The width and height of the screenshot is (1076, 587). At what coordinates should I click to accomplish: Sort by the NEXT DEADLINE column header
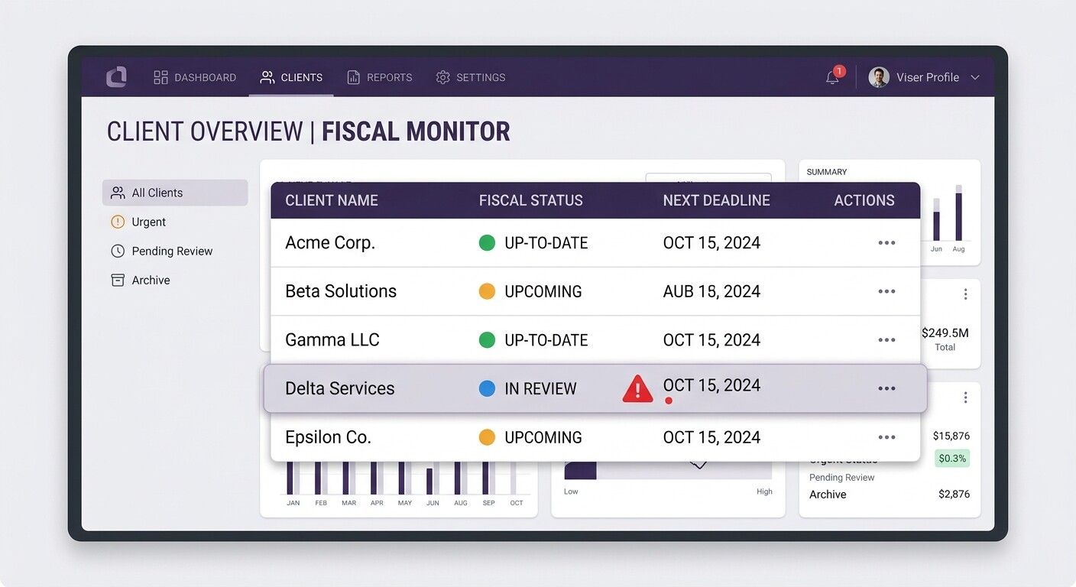pyautogui.click(x=717, y=200)
